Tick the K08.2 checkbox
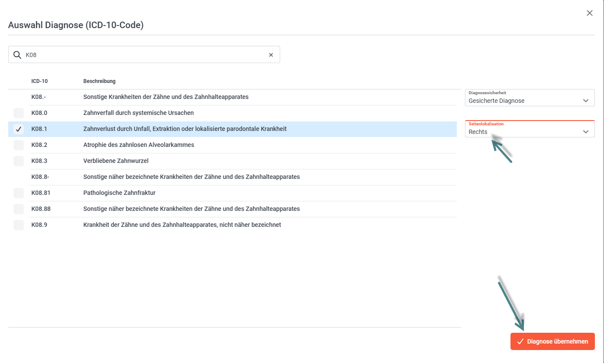The height and width of the screenshot is (363, 604). point(19,145)
